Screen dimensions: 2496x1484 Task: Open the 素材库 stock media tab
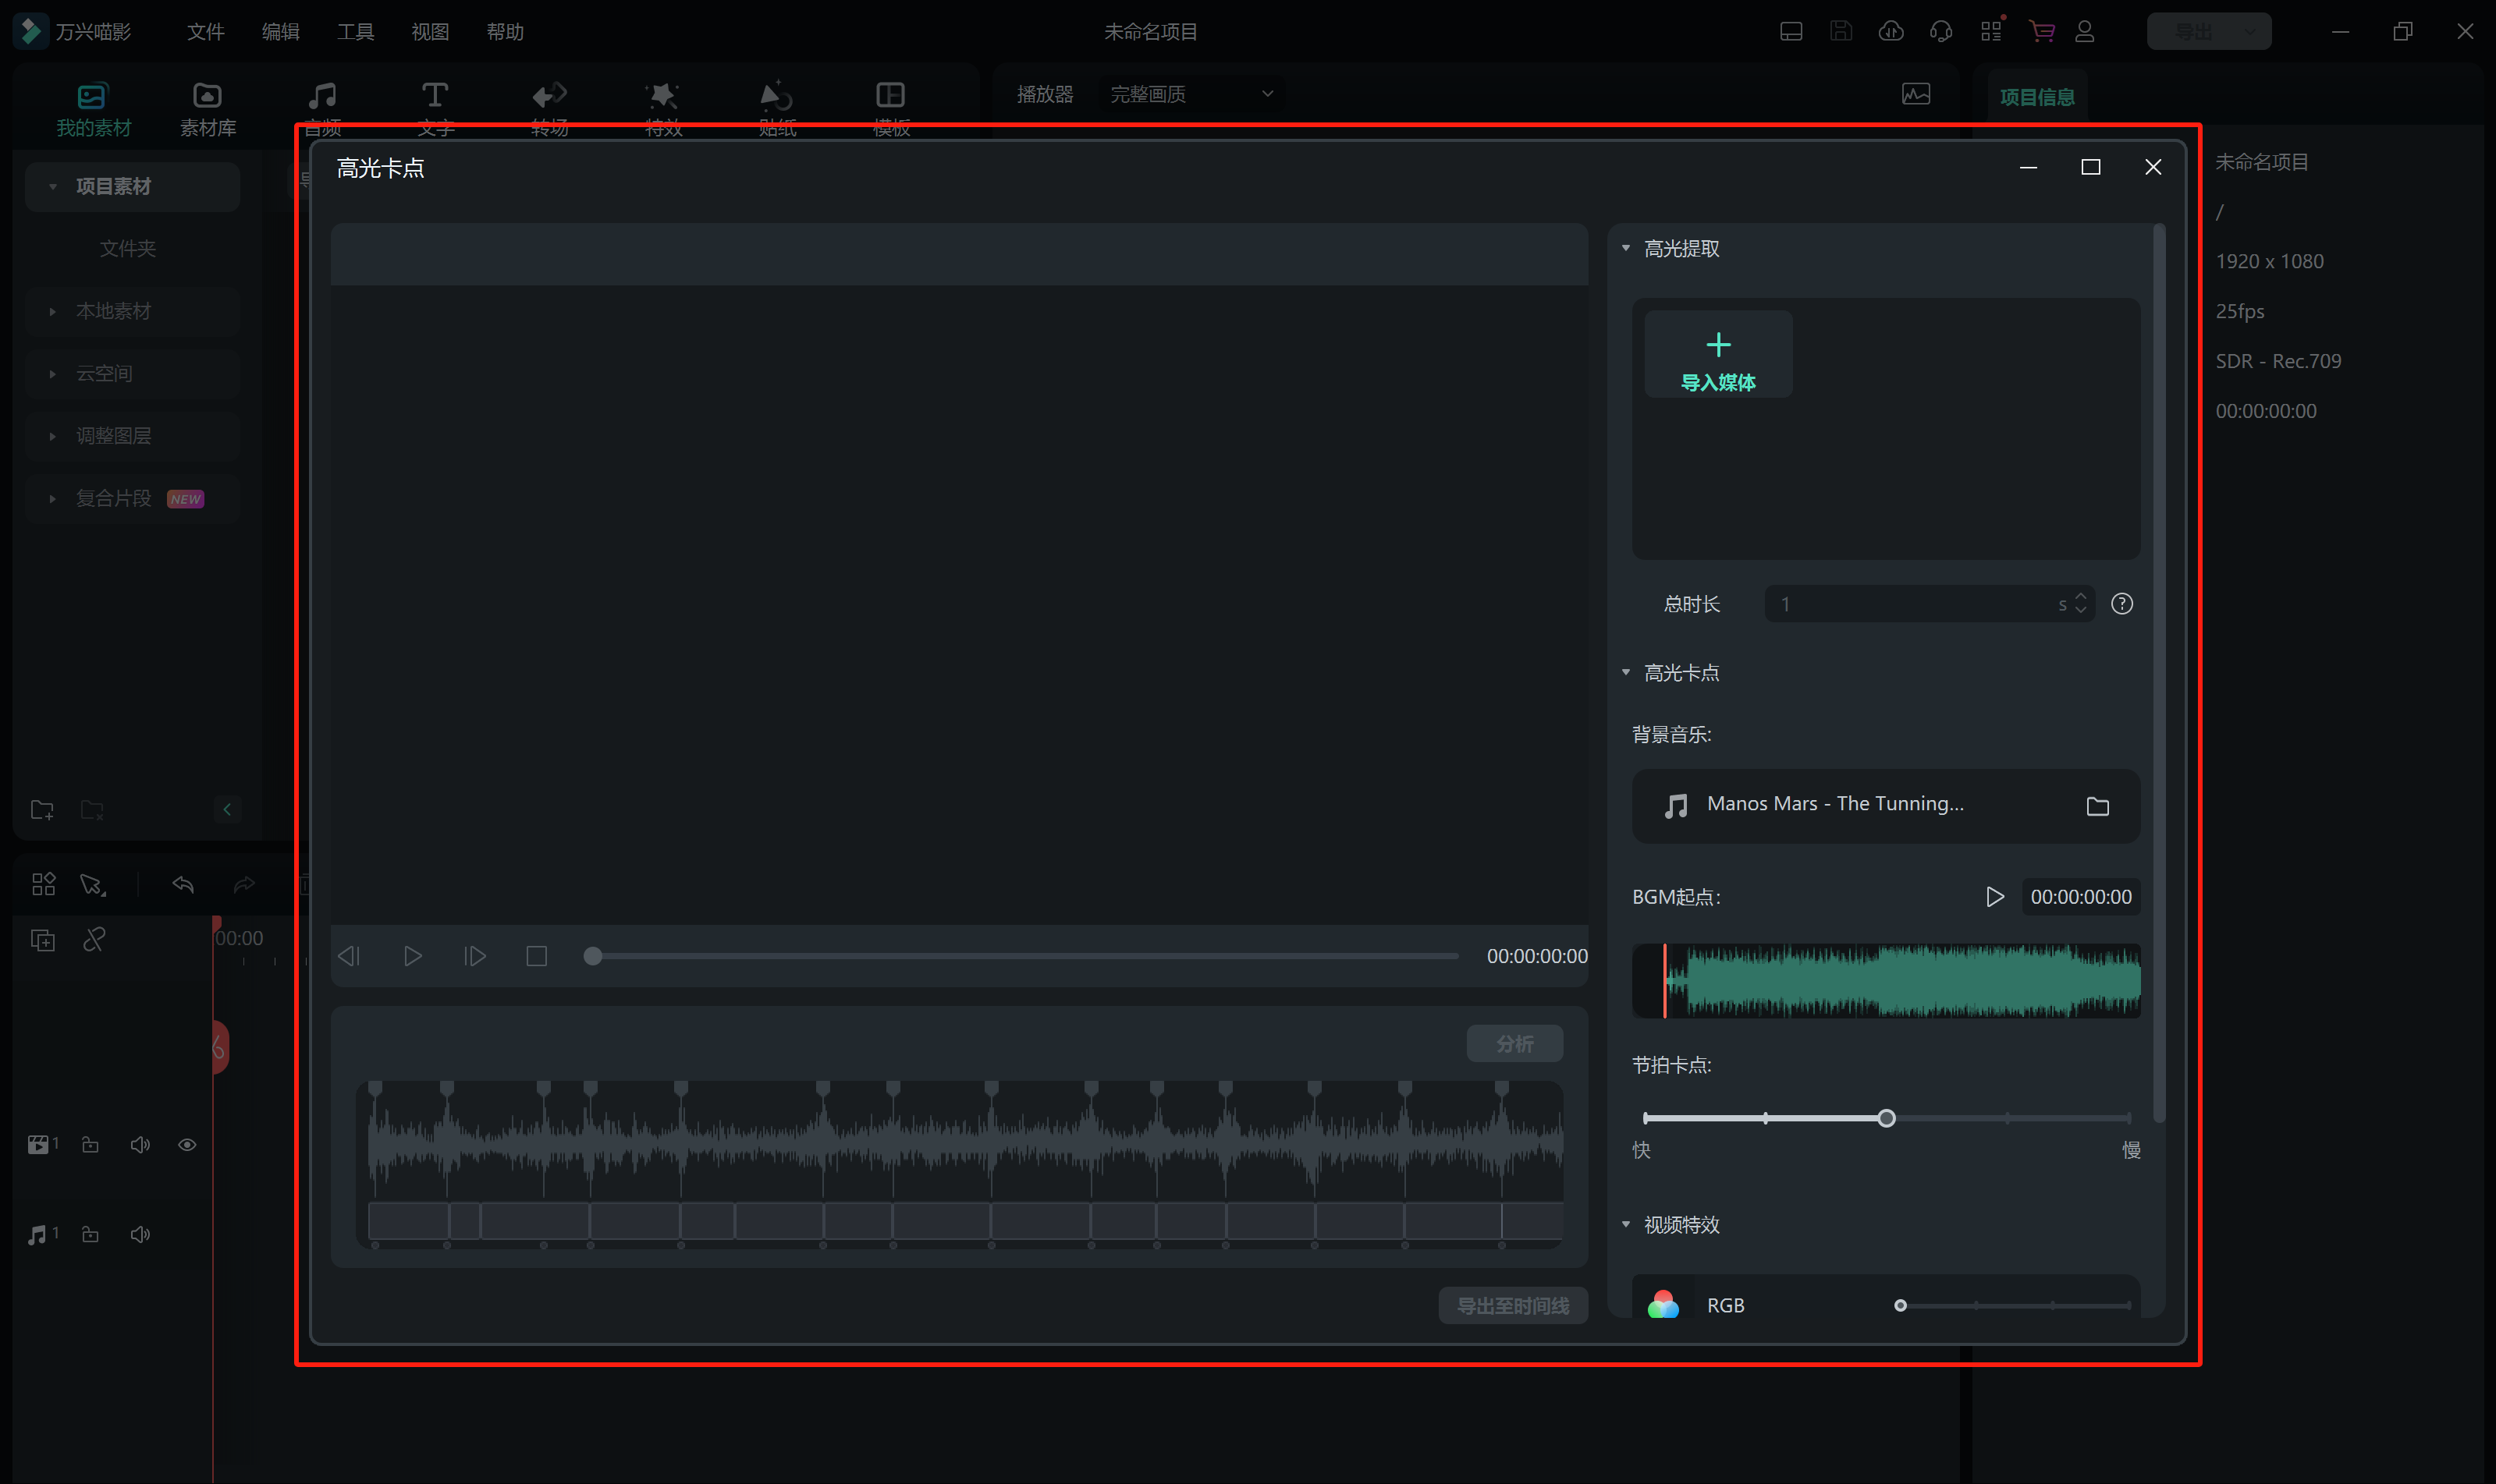(207, 108)
